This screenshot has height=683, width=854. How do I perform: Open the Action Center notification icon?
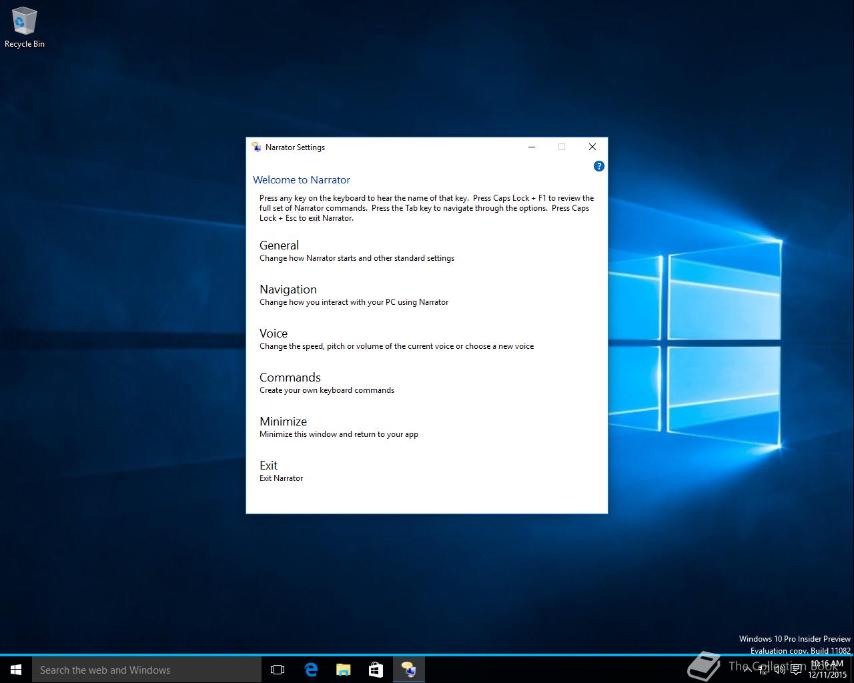click(x=796, y=670)
